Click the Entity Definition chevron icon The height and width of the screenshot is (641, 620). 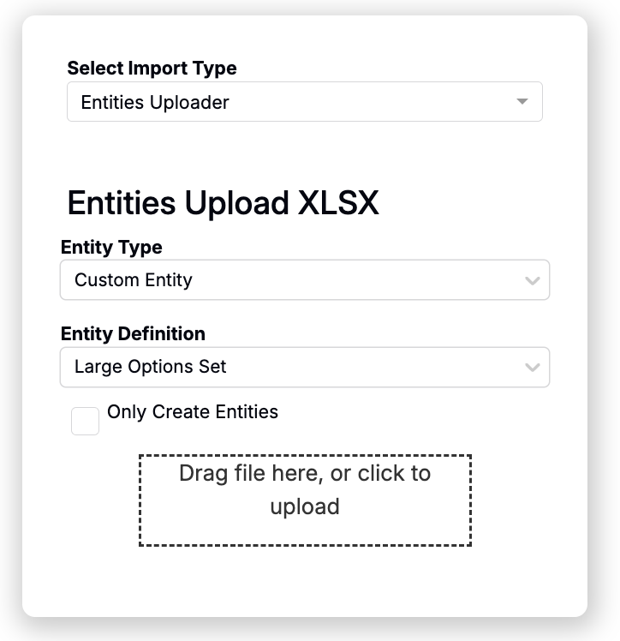pyautogui.click(x=533, y=368)
